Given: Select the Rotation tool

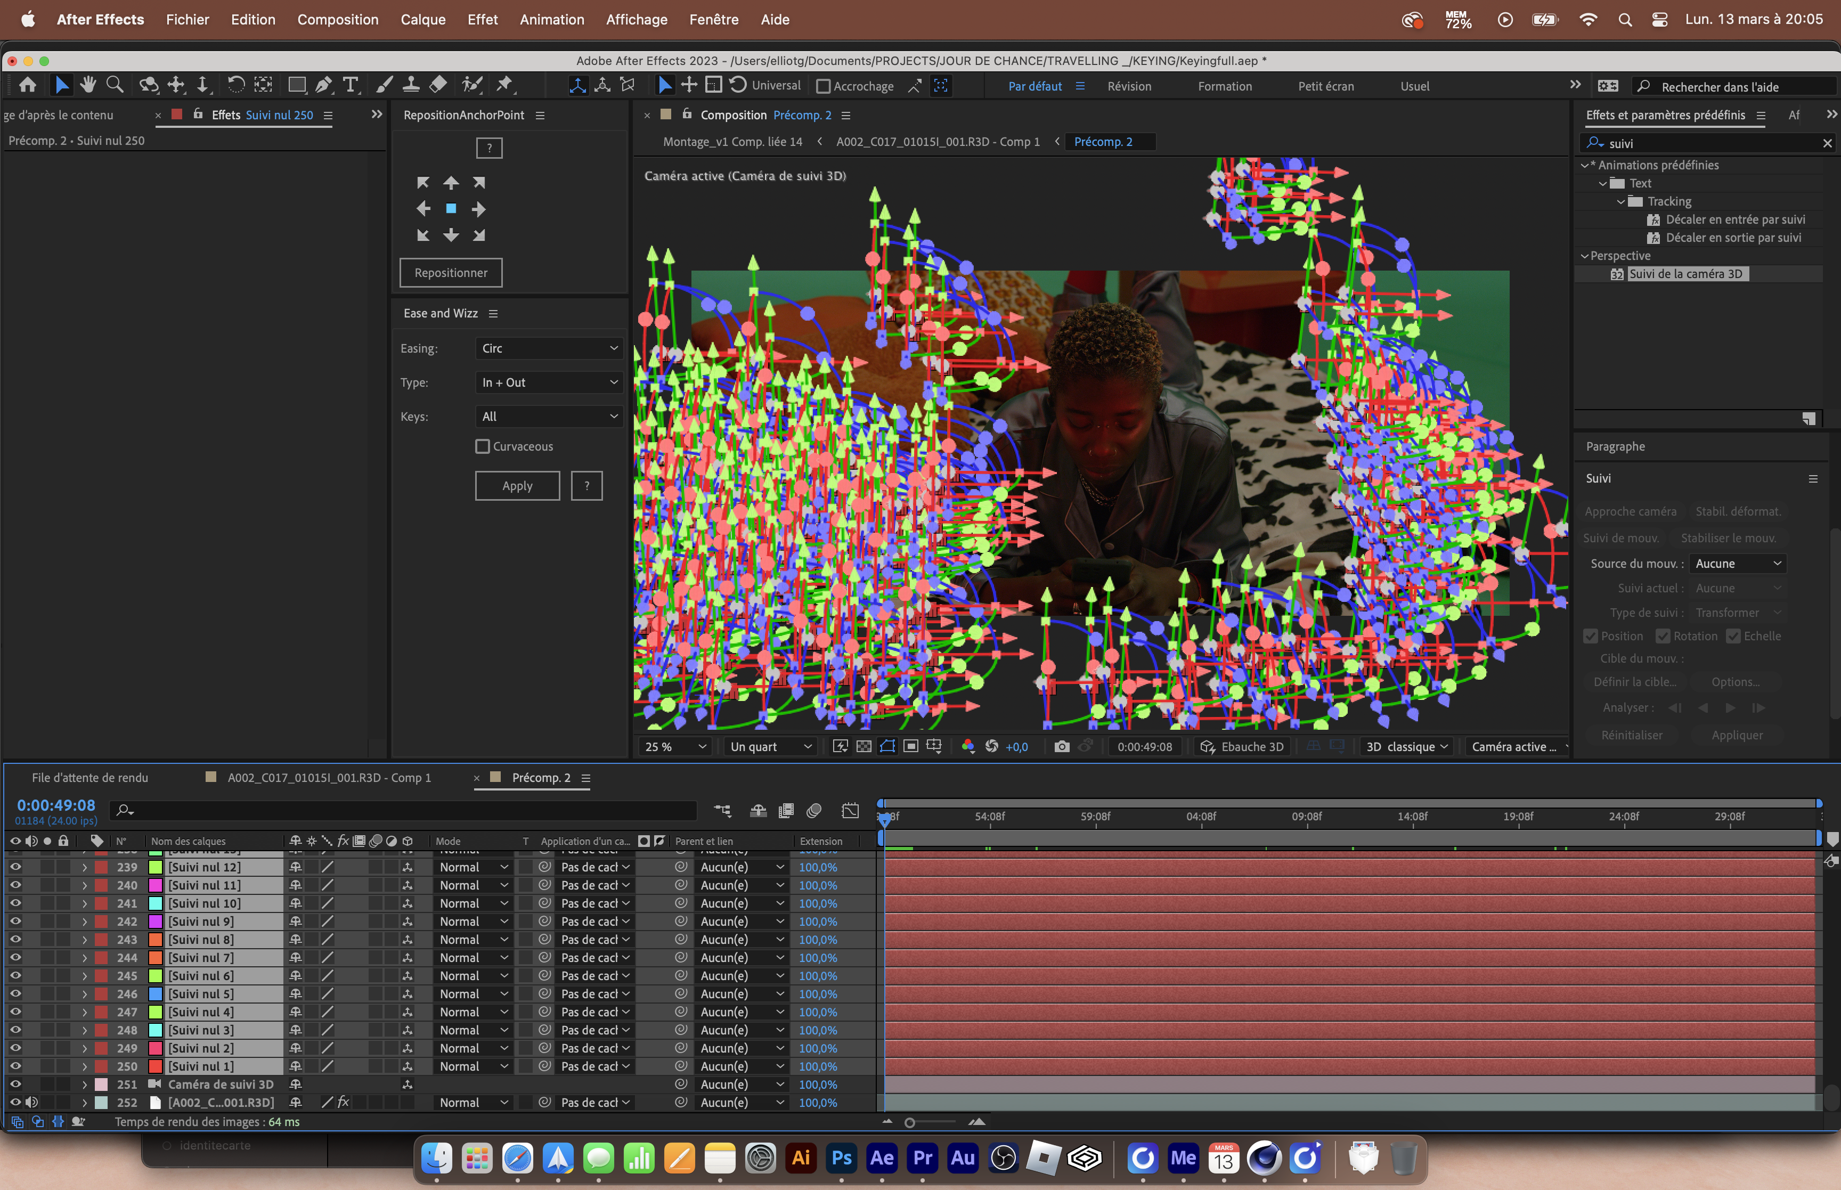Looking at the screenshot, I should (x=235, y=85).
